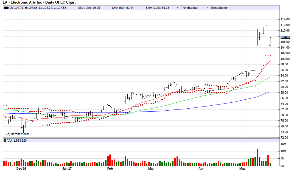
Task: Click the highlighted current price 107.58
Action: [x=285, y=37]
